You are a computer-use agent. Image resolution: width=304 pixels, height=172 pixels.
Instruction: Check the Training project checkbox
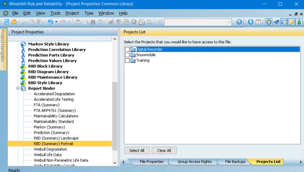127,61
